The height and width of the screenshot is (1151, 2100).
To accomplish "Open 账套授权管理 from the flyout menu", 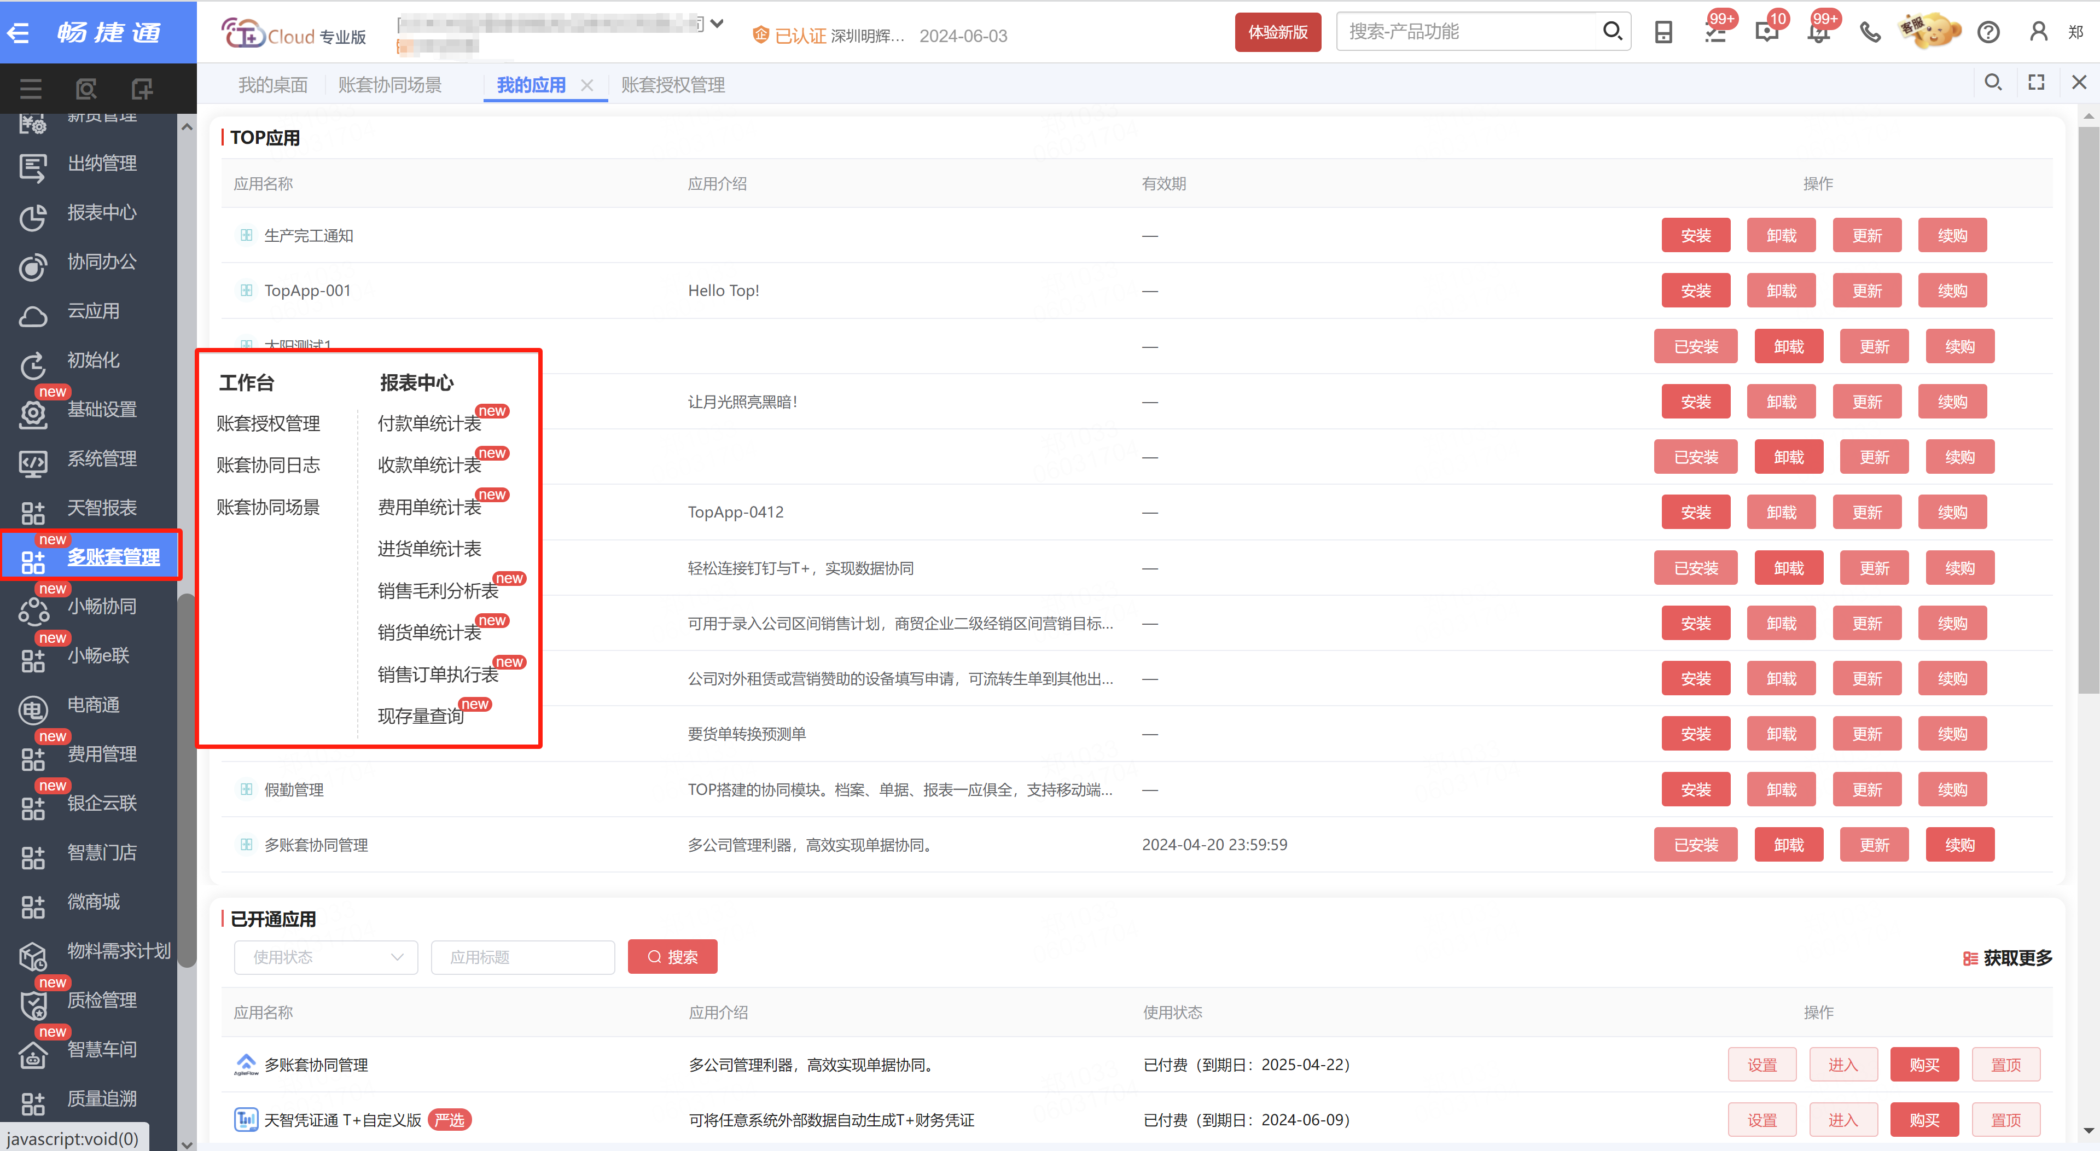I will coord(268,424).
